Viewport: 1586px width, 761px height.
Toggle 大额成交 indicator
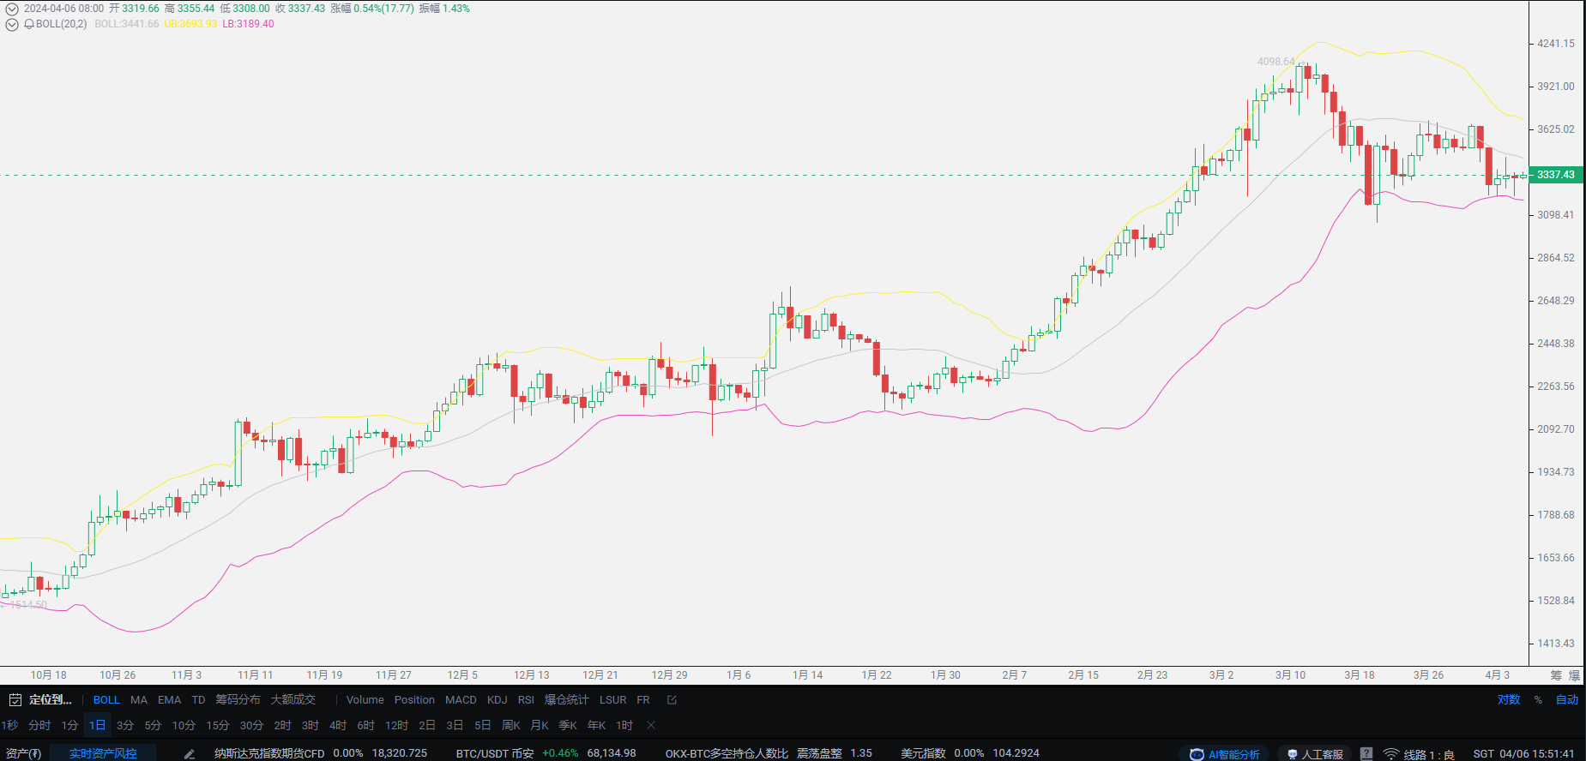(293, 700)
